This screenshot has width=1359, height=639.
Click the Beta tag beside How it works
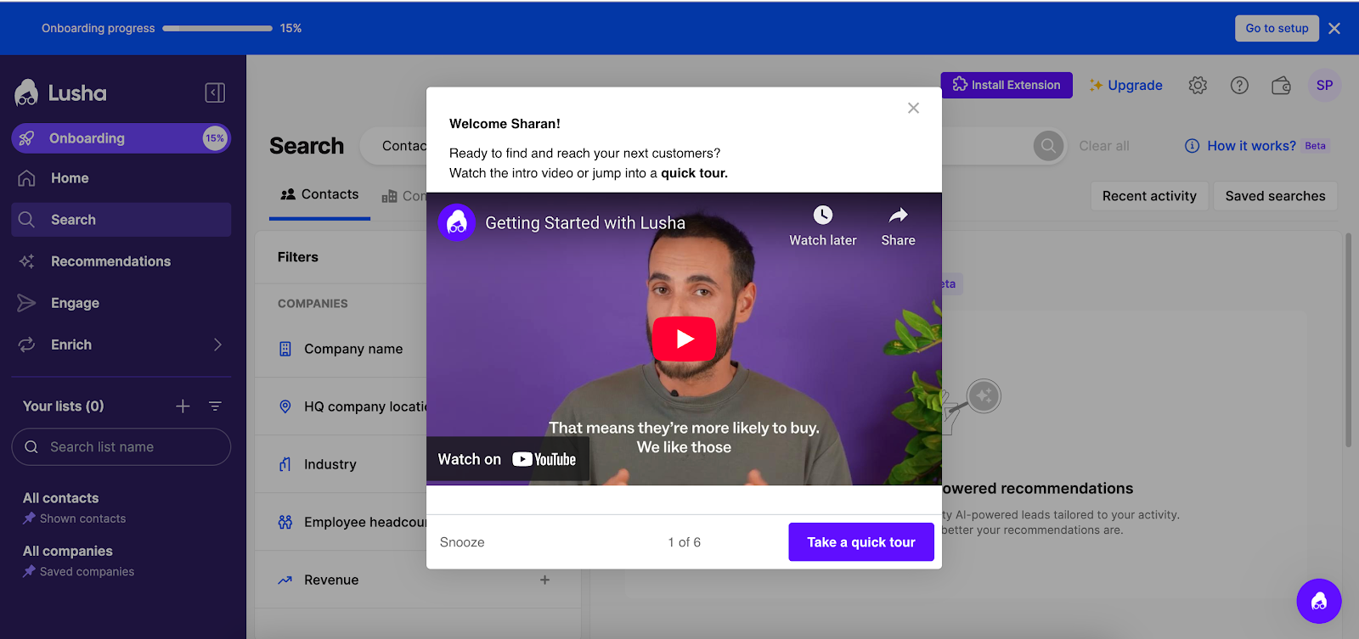1315,146
